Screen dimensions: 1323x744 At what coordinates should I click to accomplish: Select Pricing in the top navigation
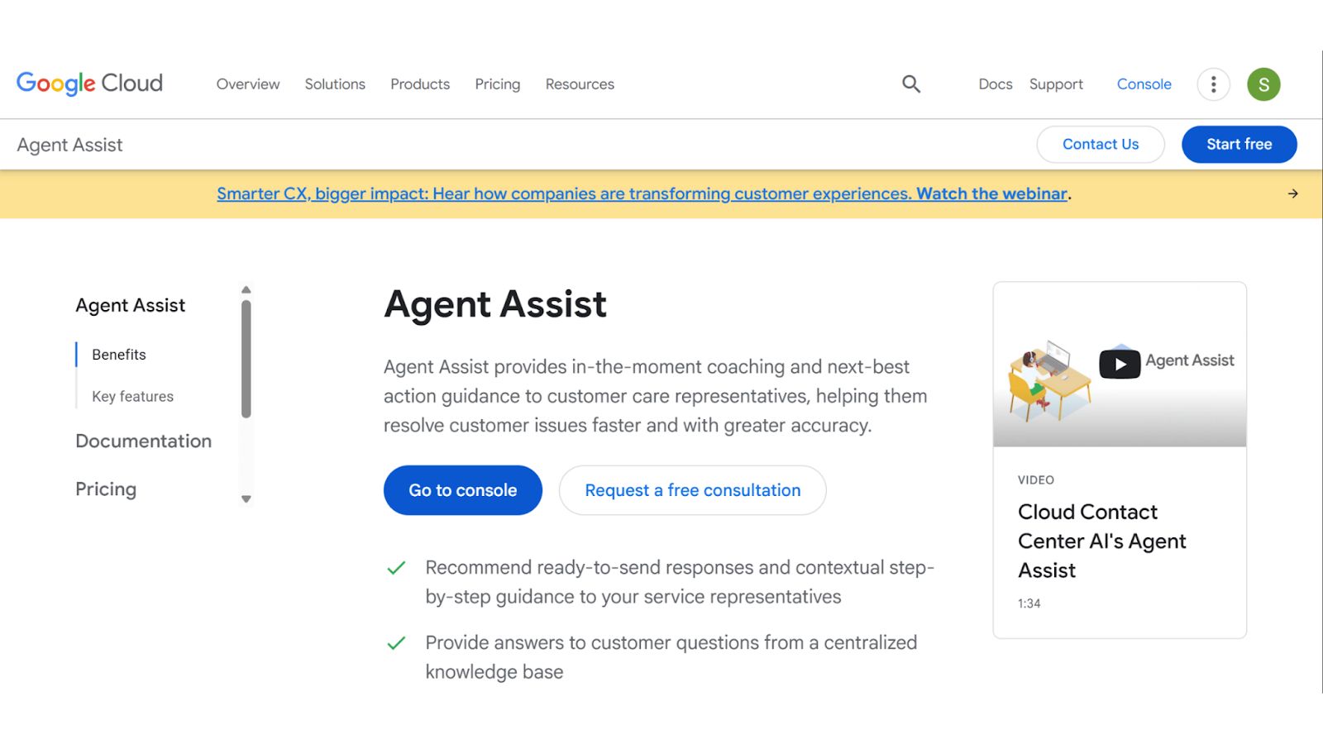(x=498, y=84)
